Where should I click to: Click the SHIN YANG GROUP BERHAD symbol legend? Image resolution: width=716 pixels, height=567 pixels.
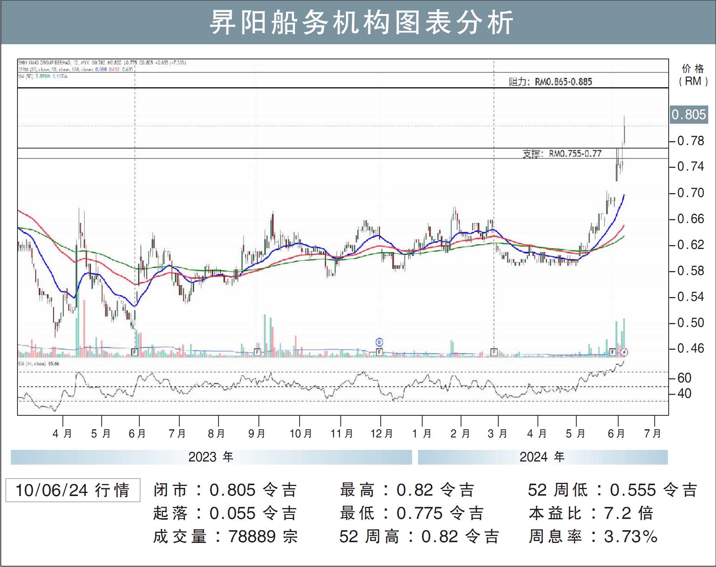point(102,62)
